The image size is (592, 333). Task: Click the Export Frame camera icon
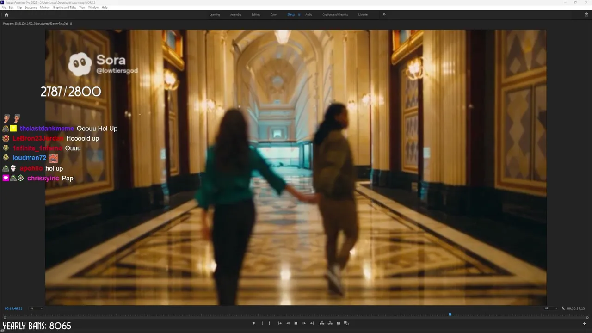[338, 323]
